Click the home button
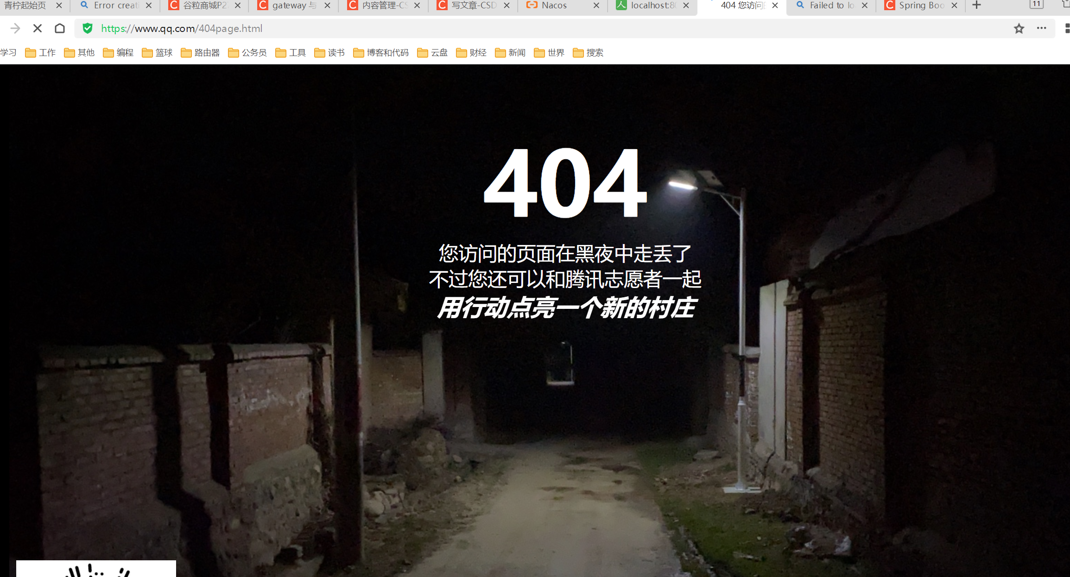The width and height of the screenshot is (1070, 577). tap(60, 28)
